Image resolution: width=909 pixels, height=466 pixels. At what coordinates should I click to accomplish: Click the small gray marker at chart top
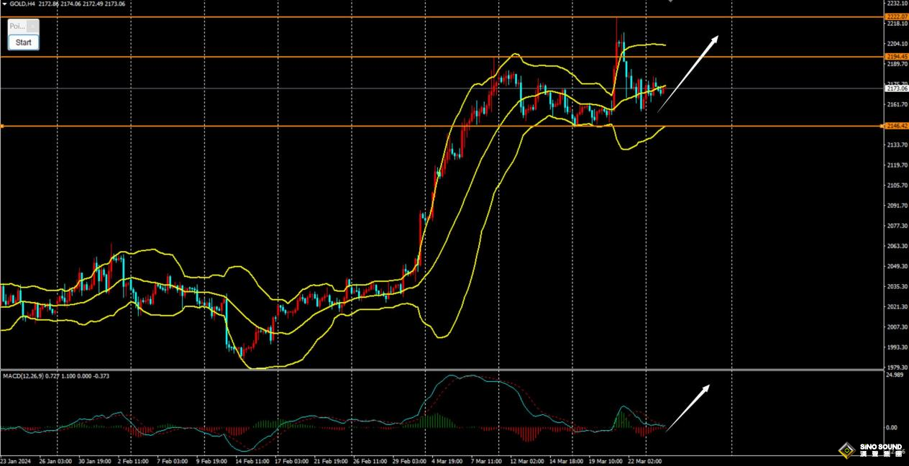tap(670, 1)
